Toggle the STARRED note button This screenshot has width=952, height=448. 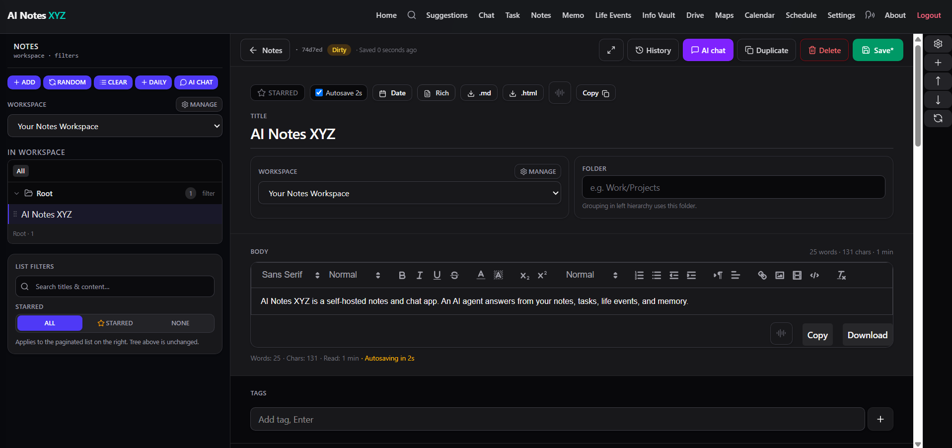278,93
